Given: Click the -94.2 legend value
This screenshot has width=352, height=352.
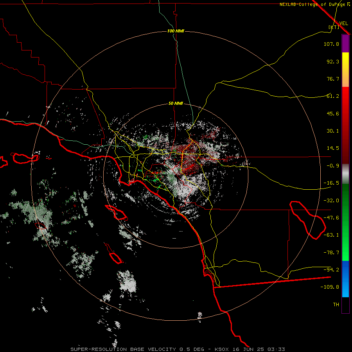Looking at the screenshot, I should coord(331,269).
